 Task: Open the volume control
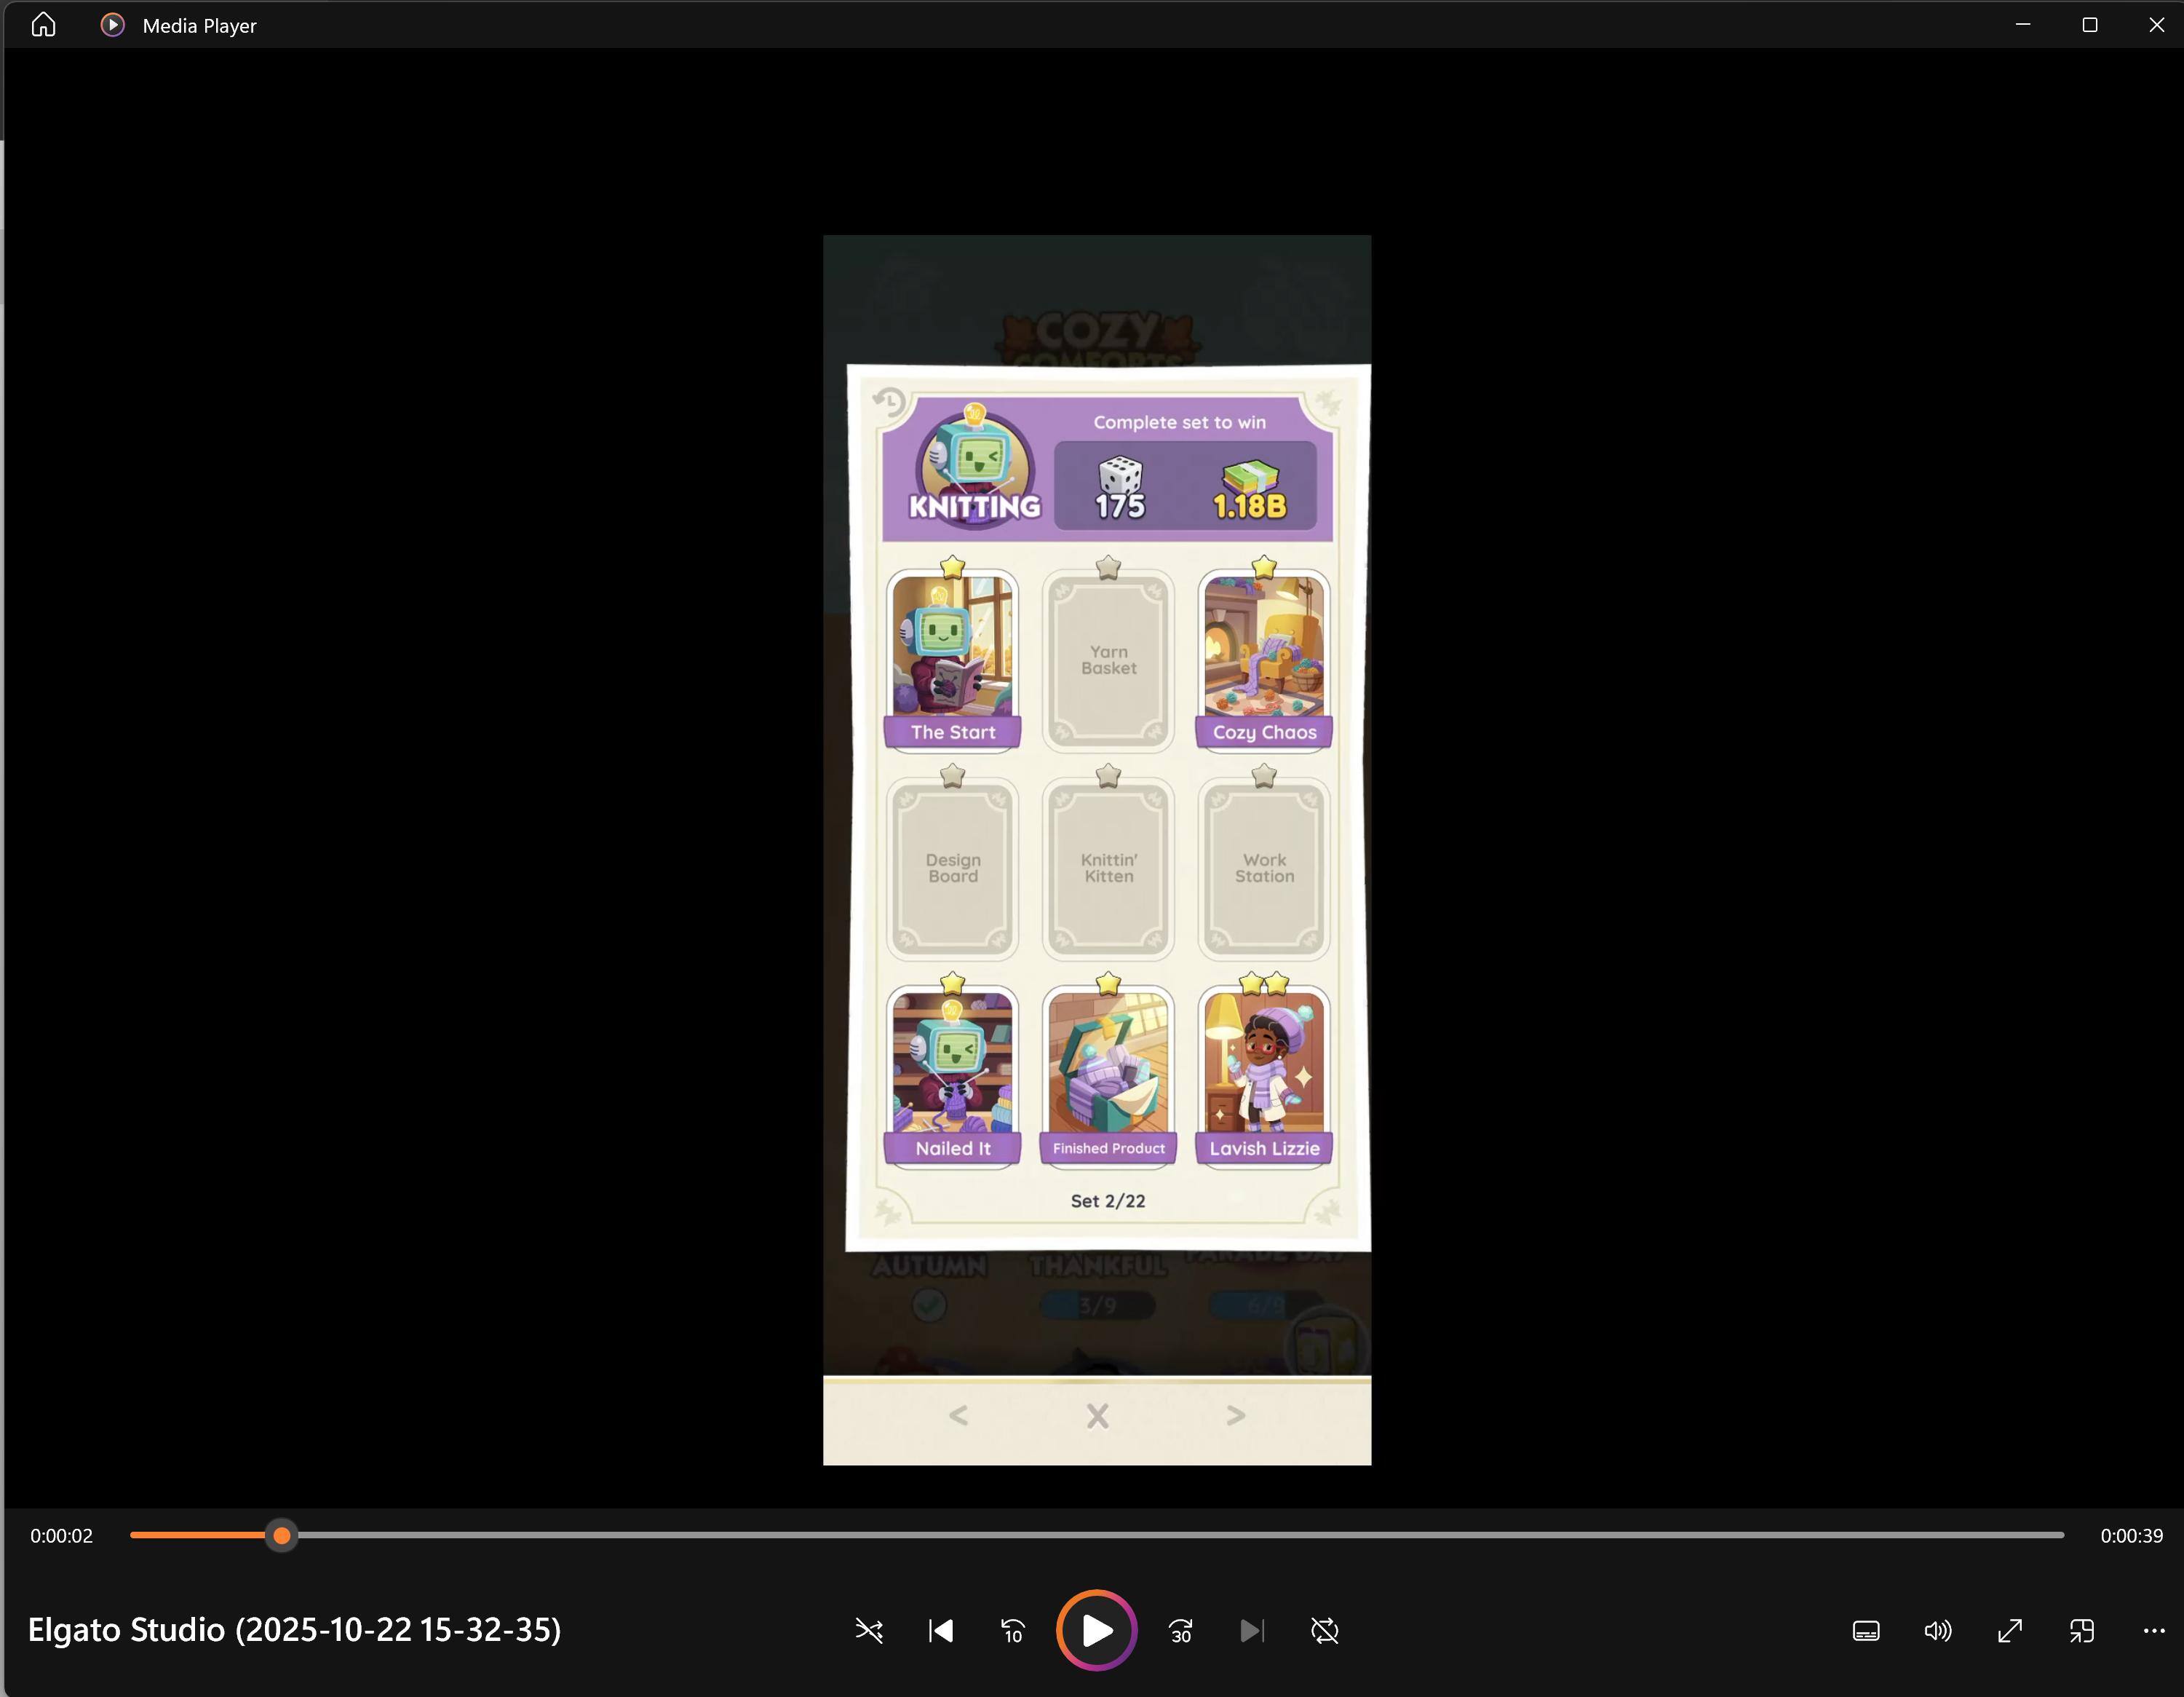pyautogui.click(x=1937, y=1631)
